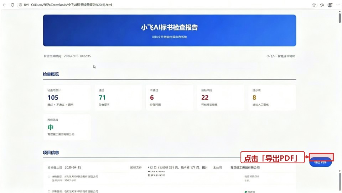Viewport: 342px width, 193px height.
Task: Open the browser profile avatar
Action: point(330,5)
